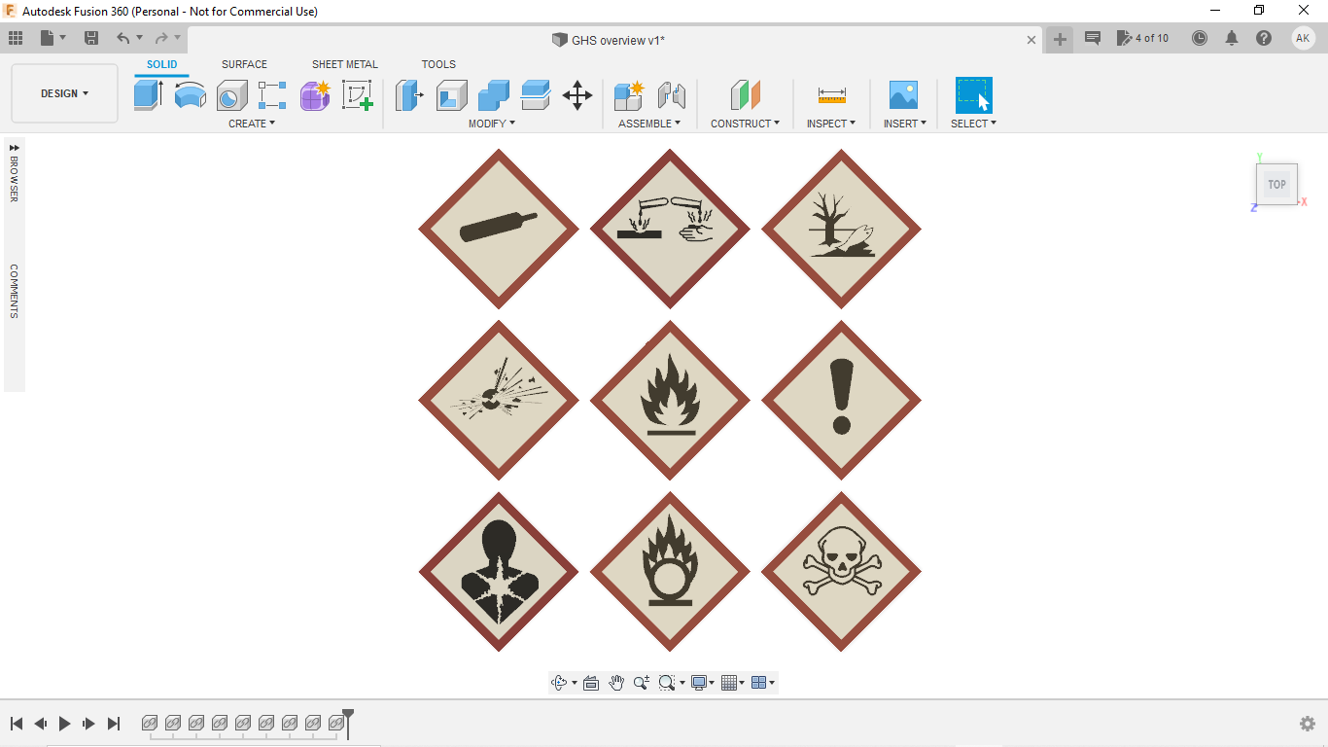Add a new design tab with plus
1328x747 pixels.
(1060, 39)
